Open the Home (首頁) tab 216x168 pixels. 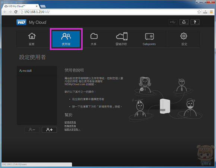pyautogui.click(x=32, y=39)
